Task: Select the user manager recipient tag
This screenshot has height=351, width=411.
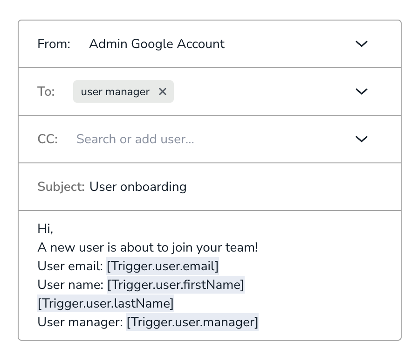Action: click(x=115, y=91)
